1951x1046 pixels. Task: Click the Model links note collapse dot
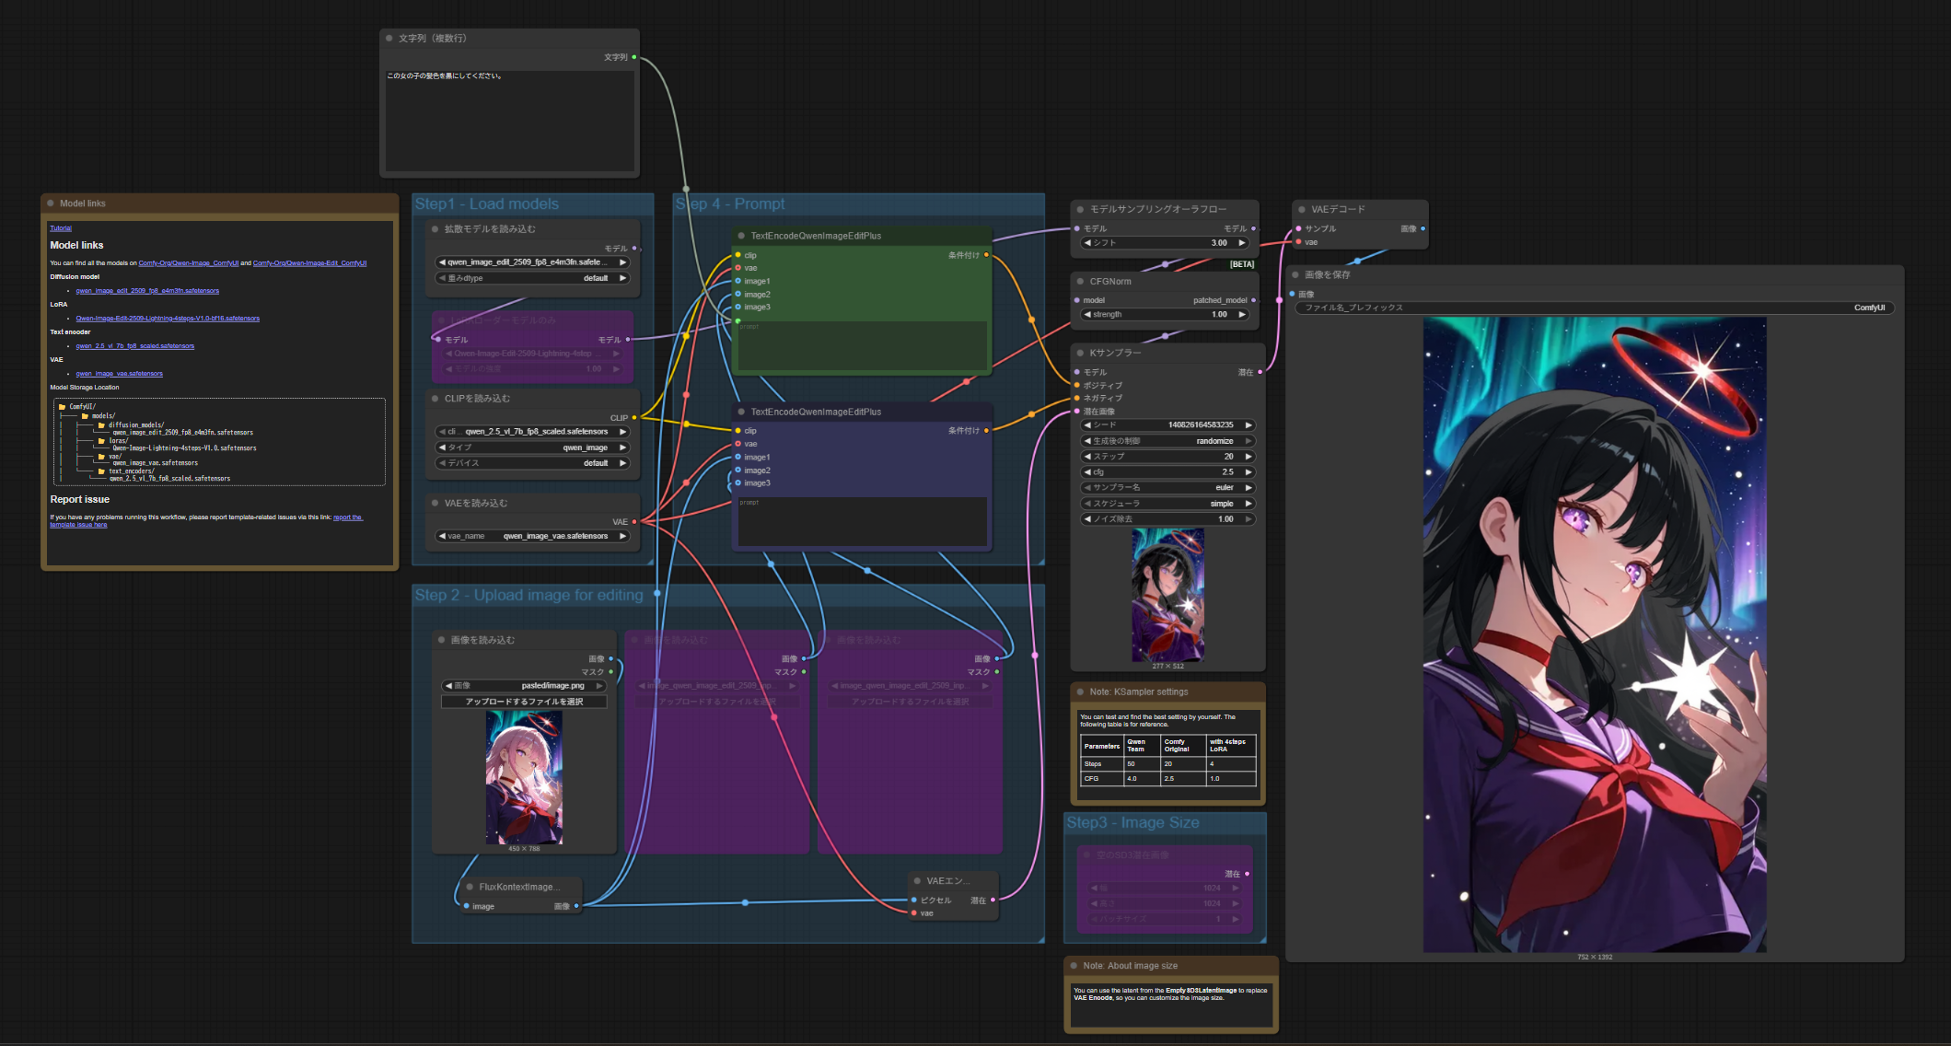[51, 203]
